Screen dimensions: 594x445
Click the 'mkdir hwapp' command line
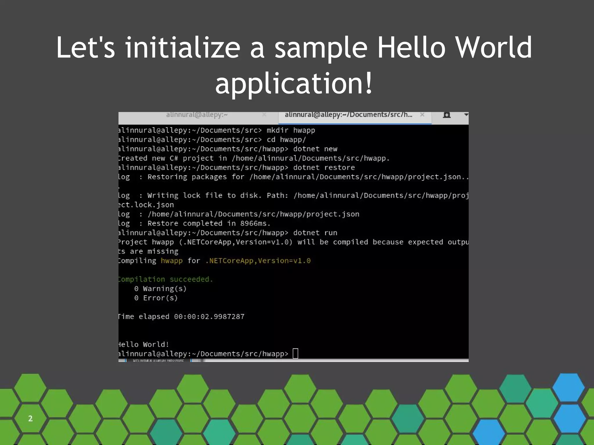[217, 130]
